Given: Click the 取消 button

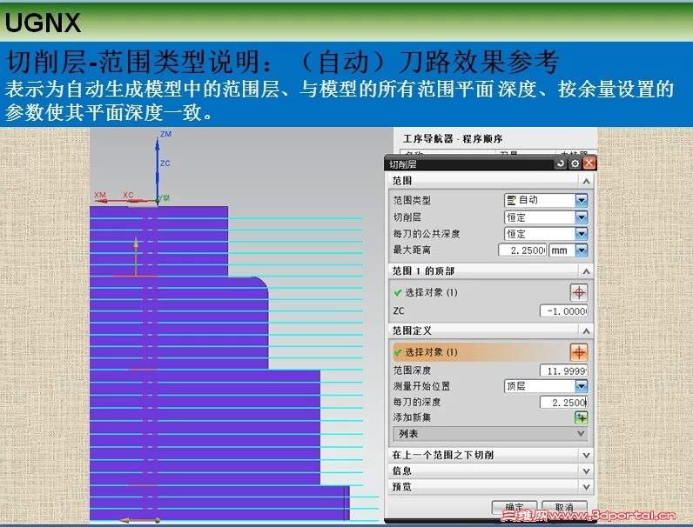Looking at the screenshot, I should [564, 508].
